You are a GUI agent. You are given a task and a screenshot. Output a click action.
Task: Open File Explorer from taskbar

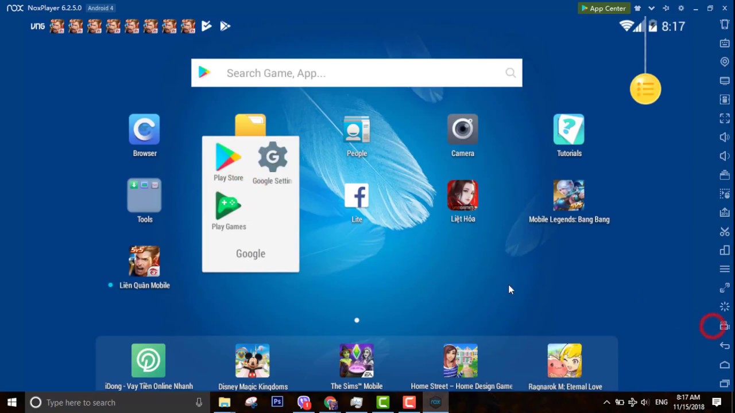coord(225,402)
